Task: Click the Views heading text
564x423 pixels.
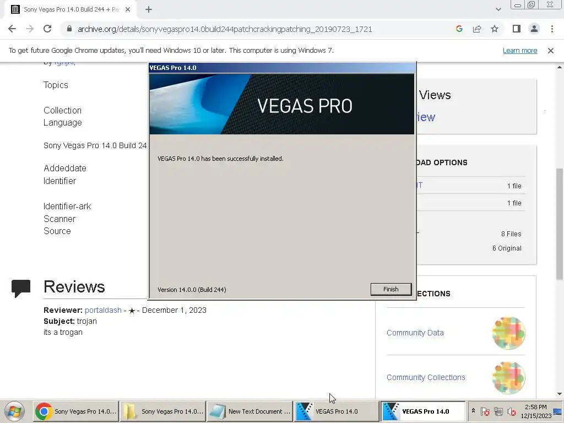Action: point(435,95)
